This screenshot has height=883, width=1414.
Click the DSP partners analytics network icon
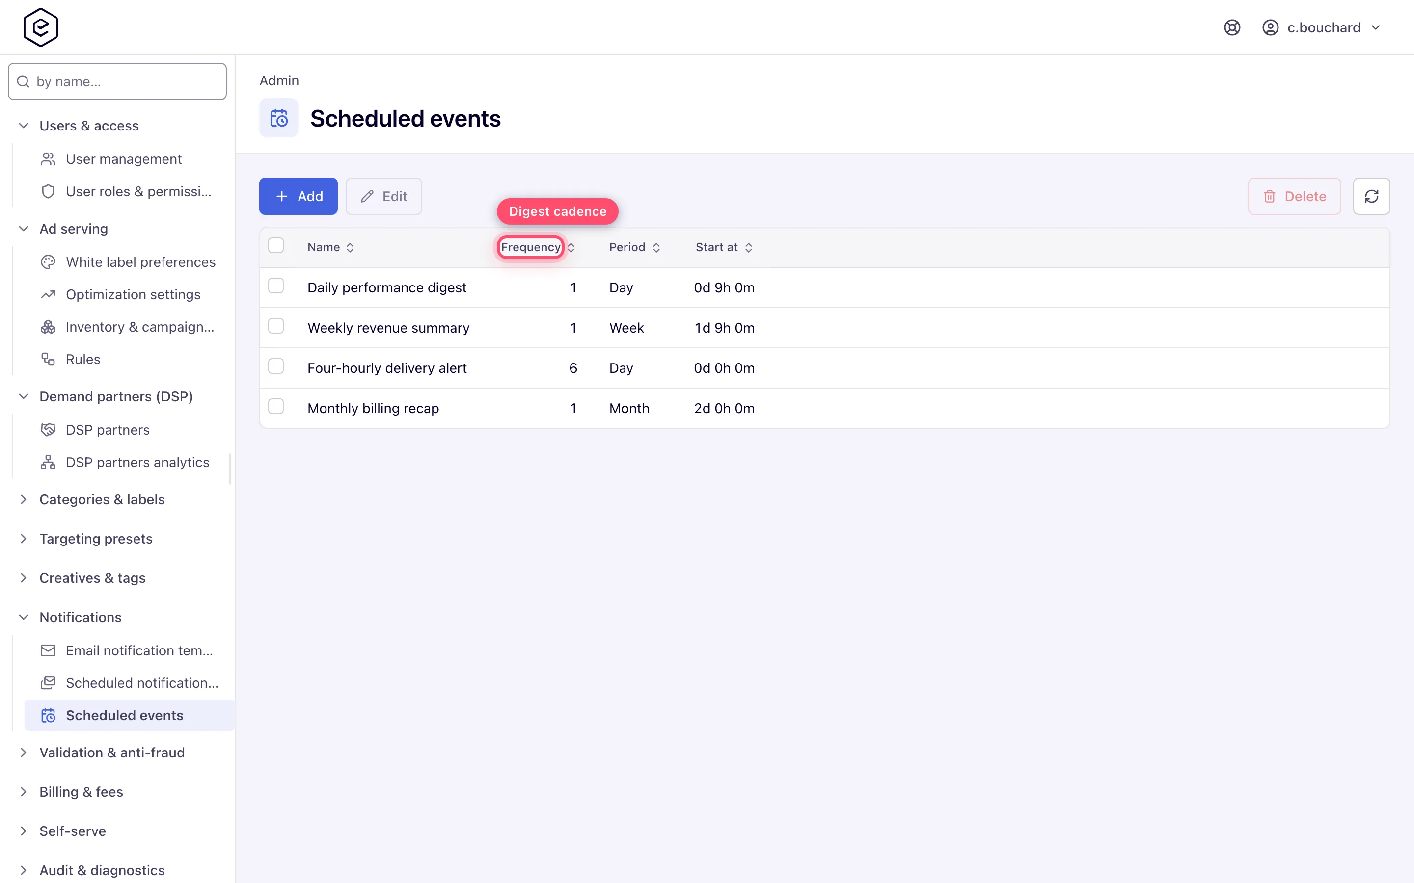pyautogui.click(x=48, y=463)
